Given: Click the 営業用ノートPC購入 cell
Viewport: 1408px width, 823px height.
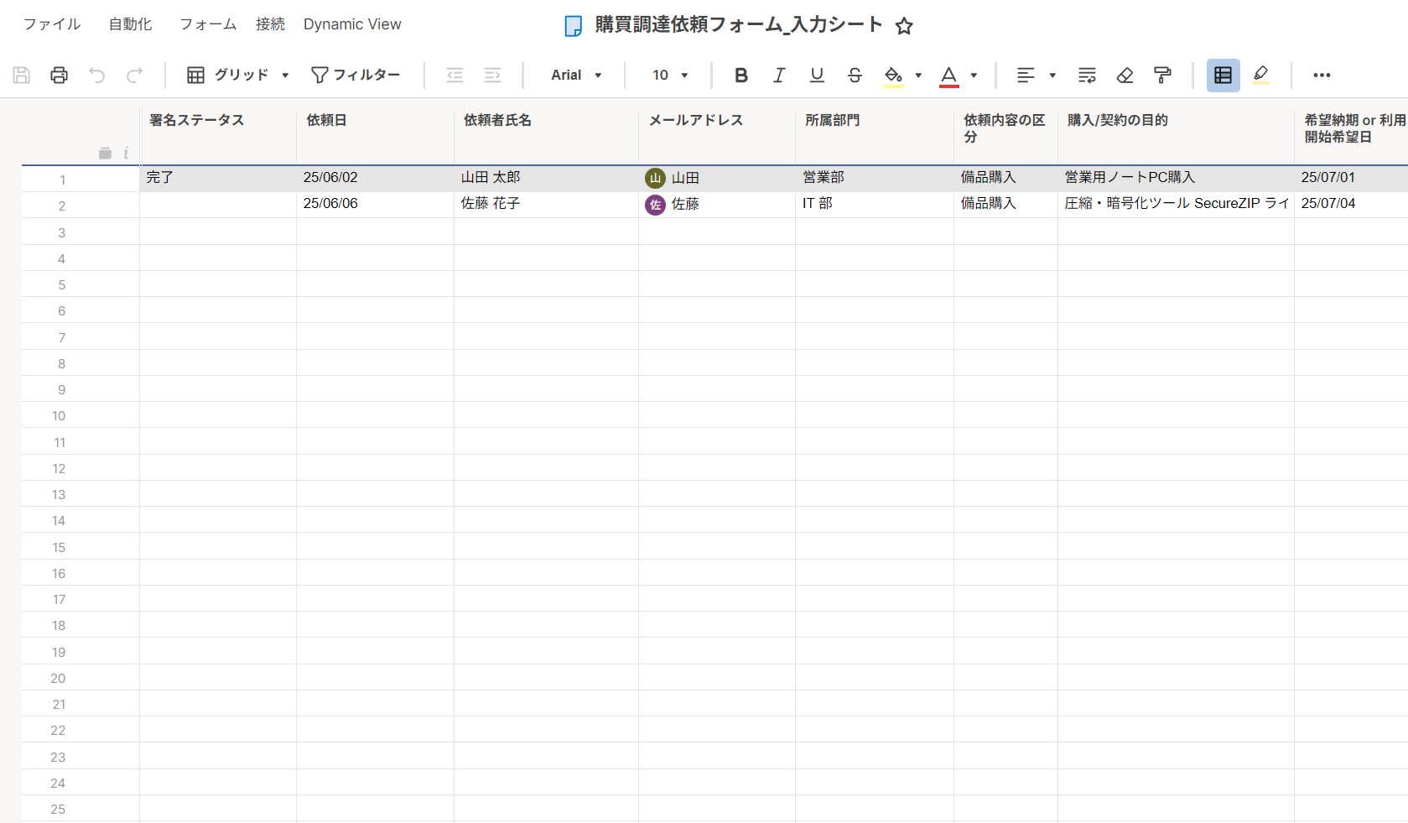Looking at the screenshot, I should coord(1177,178).
